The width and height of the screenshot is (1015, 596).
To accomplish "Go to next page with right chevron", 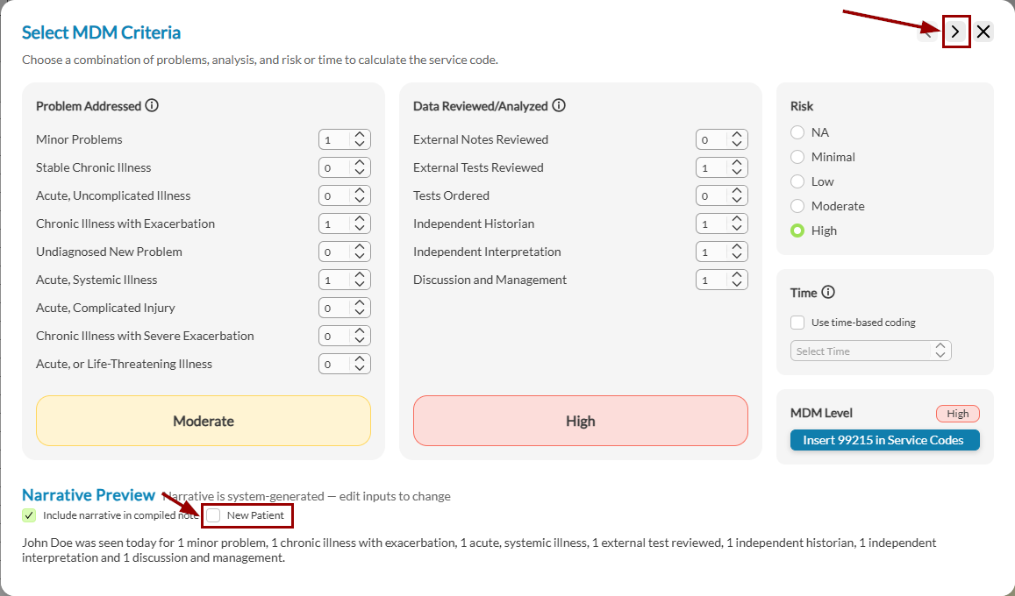I will pos(955,32).
